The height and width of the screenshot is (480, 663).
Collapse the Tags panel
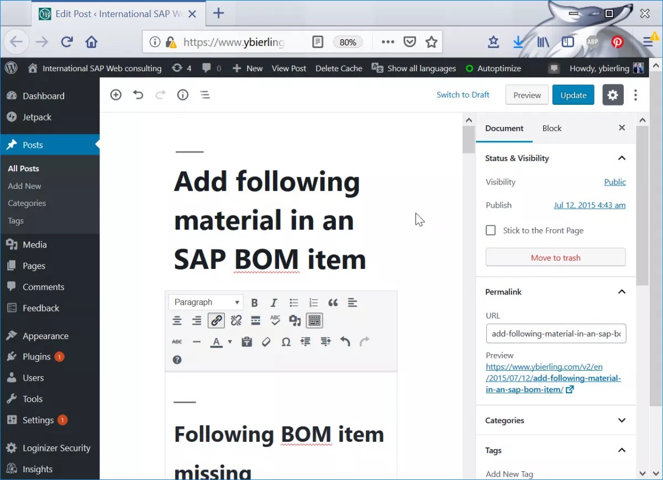click(622, 450)
